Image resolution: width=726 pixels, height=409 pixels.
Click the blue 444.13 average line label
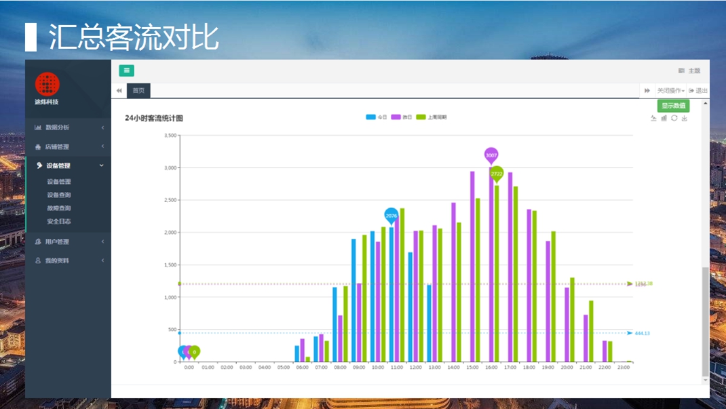(x=642, y=333)
